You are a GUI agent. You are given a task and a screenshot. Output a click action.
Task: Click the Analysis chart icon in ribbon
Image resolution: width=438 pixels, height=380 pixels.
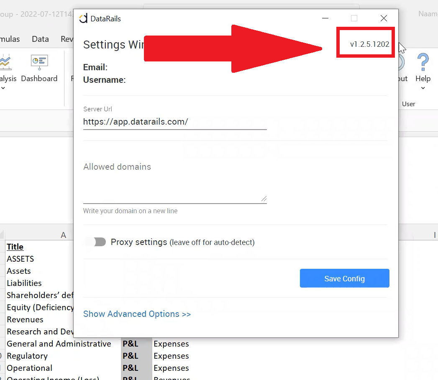tap(4, 63)
